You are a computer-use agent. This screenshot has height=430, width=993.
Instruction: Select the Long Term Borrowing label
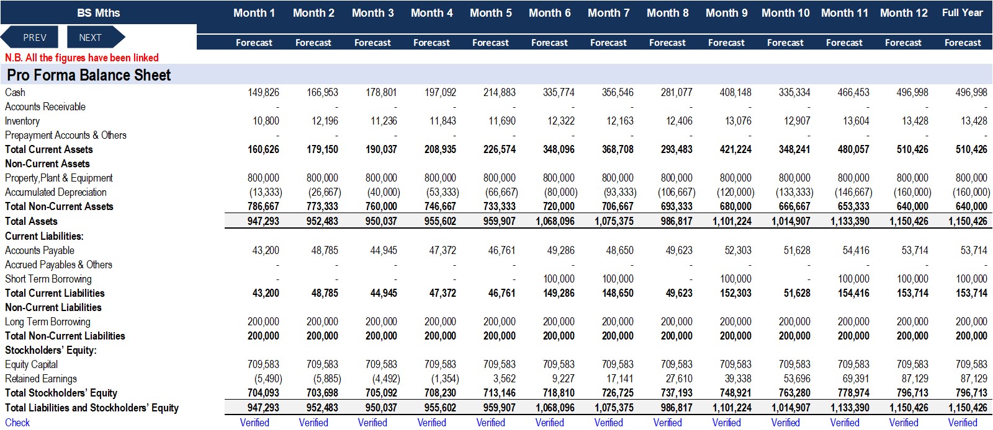coord(48,322)
